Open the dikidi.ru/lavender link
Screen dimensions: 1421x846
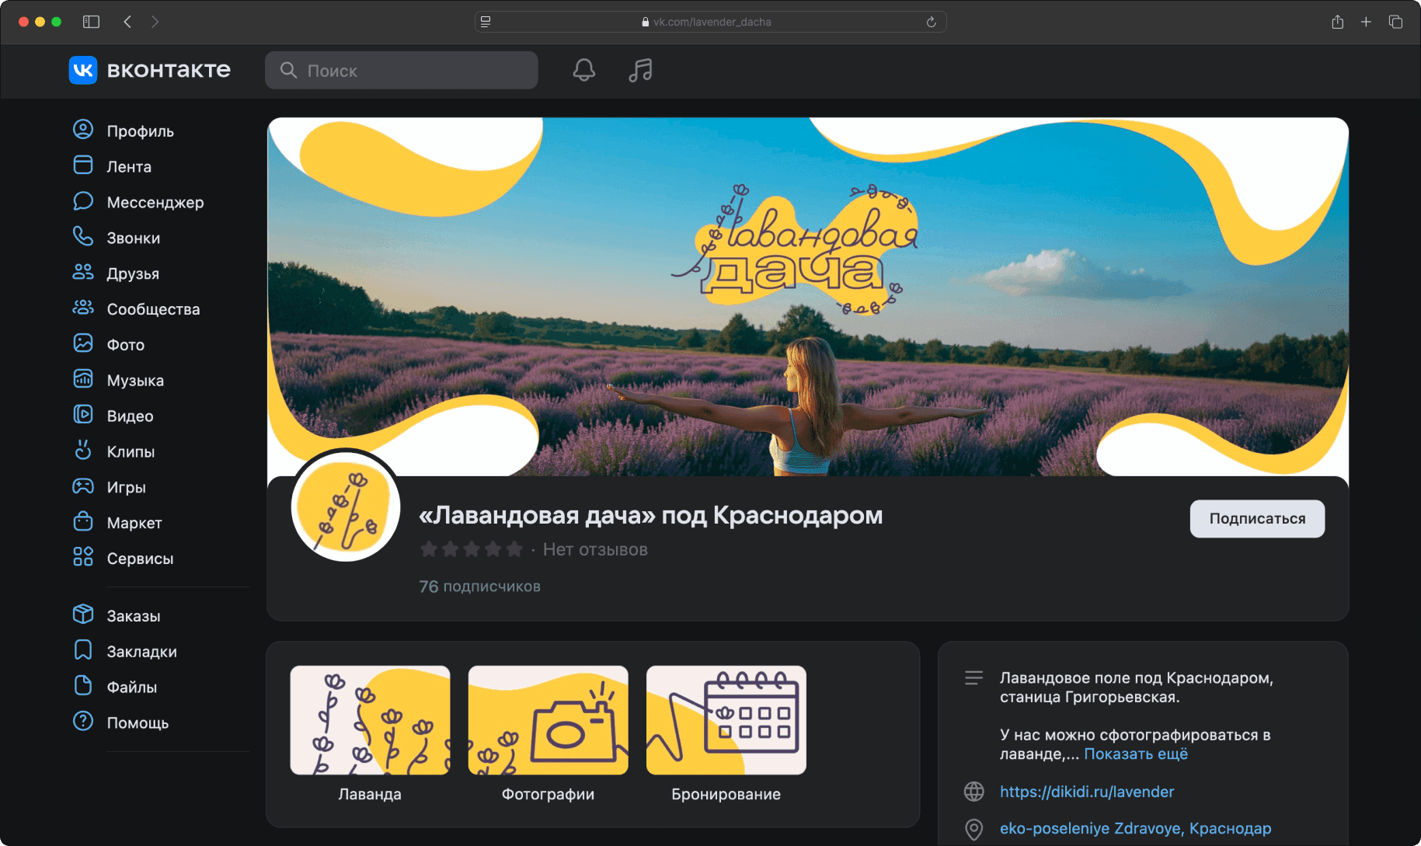(1086, 792)
